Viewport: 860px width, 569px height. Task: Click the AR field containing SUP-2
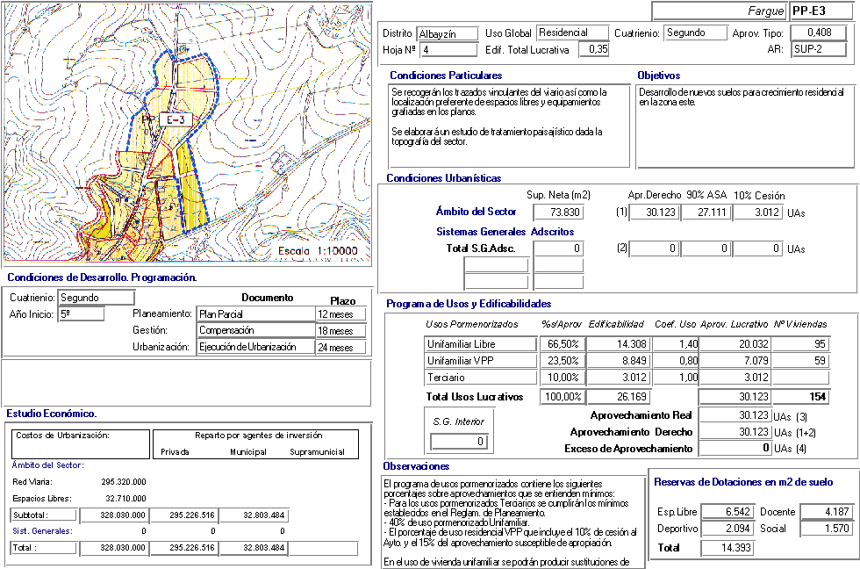[x=820, y=49]
